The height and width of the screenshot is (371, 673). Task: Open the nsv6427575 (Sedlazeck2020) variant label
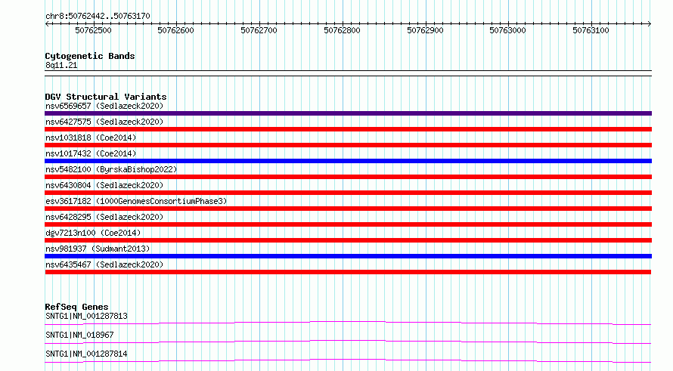[x=104, y=122]
